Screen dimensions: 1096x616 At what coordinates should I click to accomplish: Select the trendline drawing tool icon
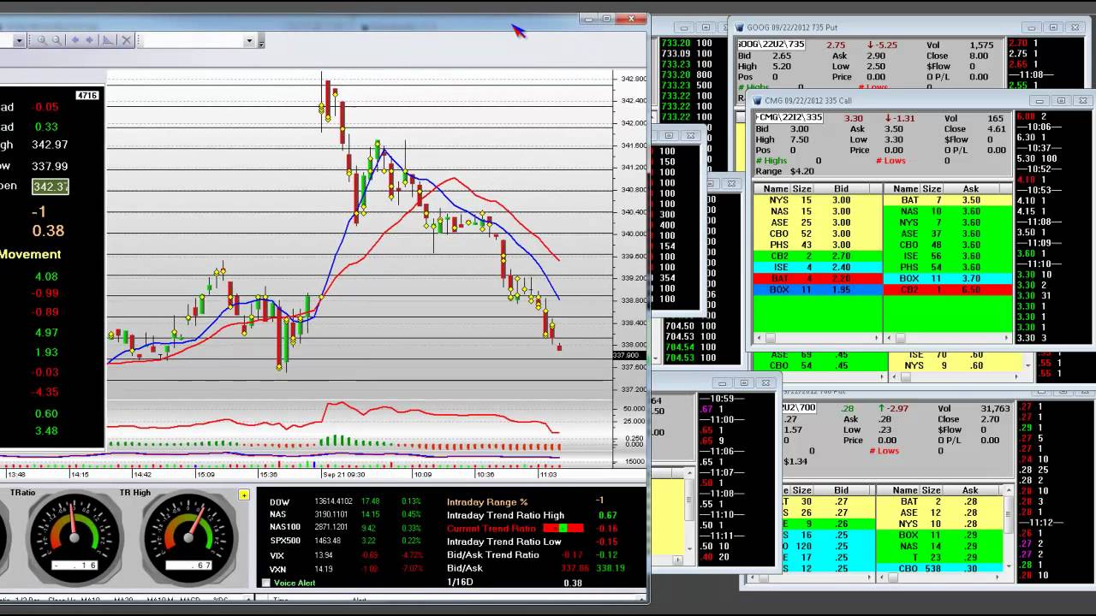pyautogui.click(x=108, y=40)
